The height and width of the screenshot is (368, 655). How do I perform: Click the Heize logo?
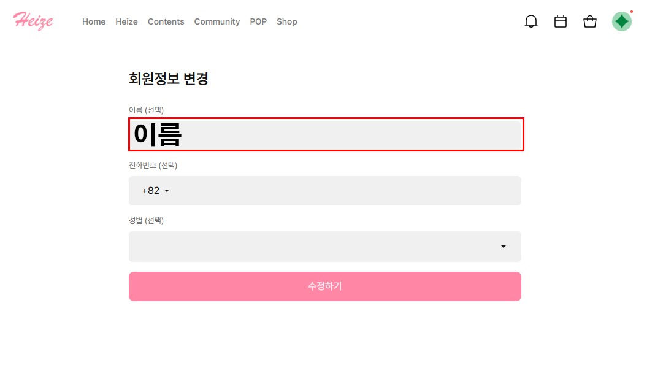pos(33,21)
